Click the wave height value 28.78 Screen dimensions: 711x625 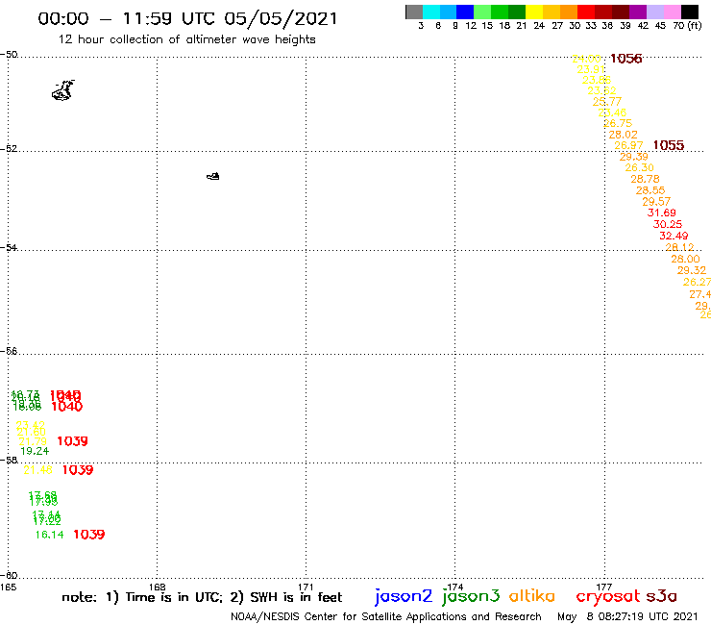tap(646, 179)
